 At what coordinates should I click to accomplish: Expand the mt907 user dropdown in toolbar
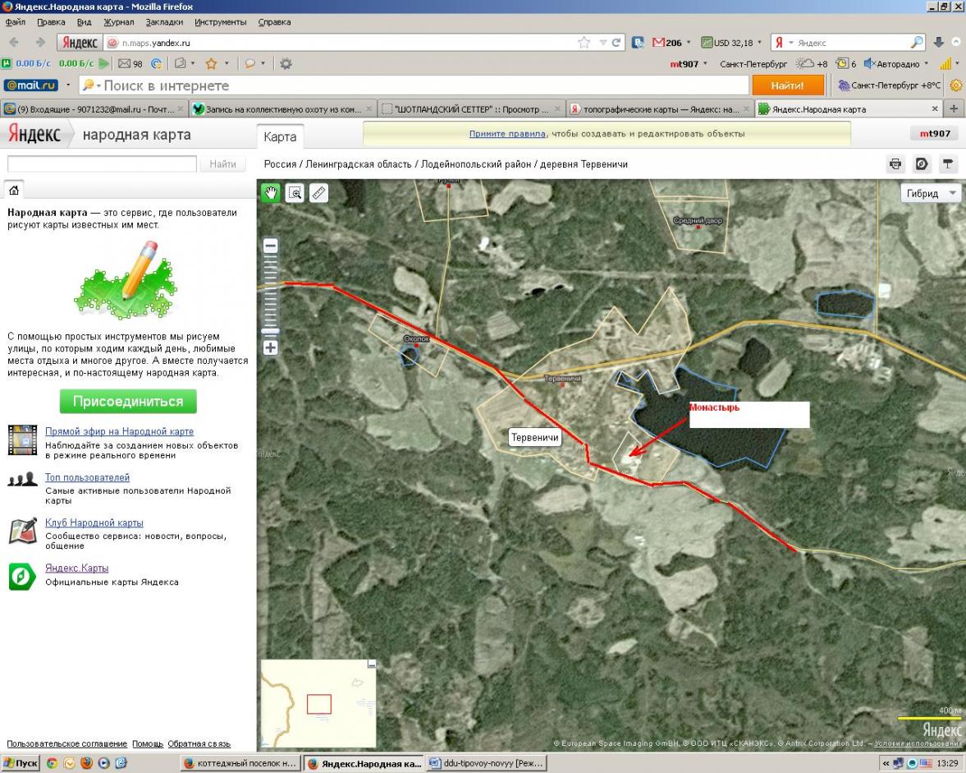pyautogui.click(x=705, y=64)
